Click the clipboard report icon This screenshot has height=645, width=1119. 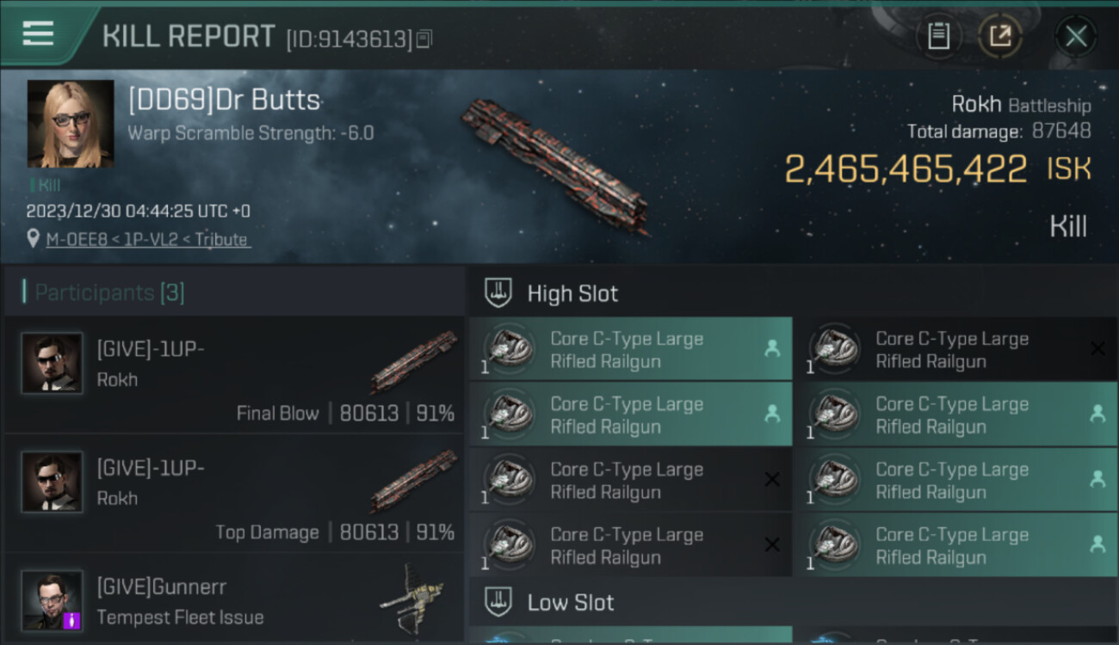[x=938, y=36]
